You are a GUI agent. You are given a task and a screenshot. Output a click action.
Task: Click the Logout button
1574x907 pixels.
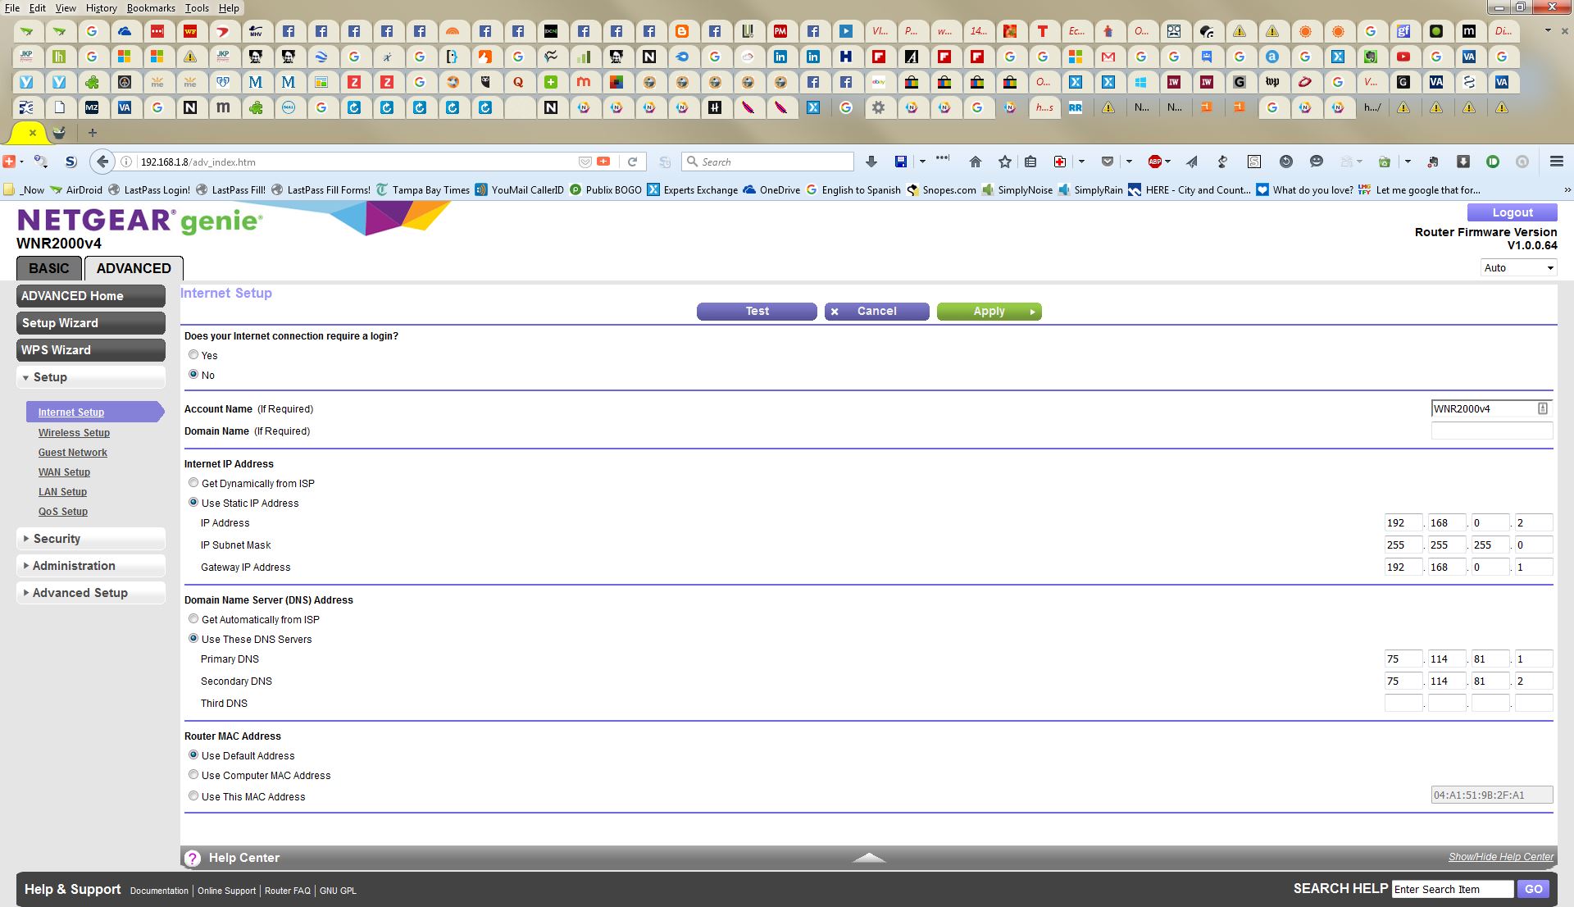click(x=1512, y=212)
